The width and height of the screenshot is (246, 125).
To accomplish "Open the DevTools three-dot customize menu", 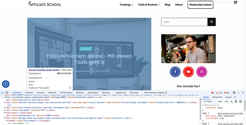I will [x=239, y=93].
